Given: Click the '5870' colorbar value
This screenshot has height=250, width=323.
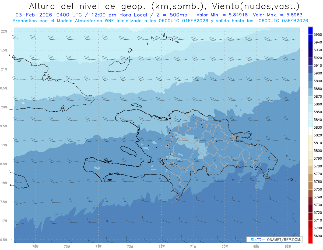Looking at the screenshot, I should point(318,96).
